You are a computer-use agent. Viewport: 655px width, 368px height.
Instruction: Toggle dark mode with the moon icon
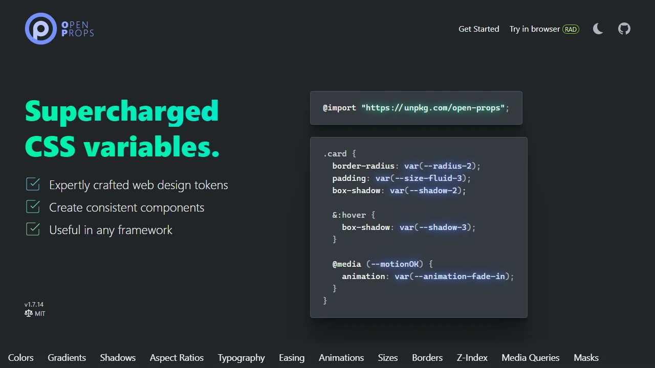click(x=598, y=29)
